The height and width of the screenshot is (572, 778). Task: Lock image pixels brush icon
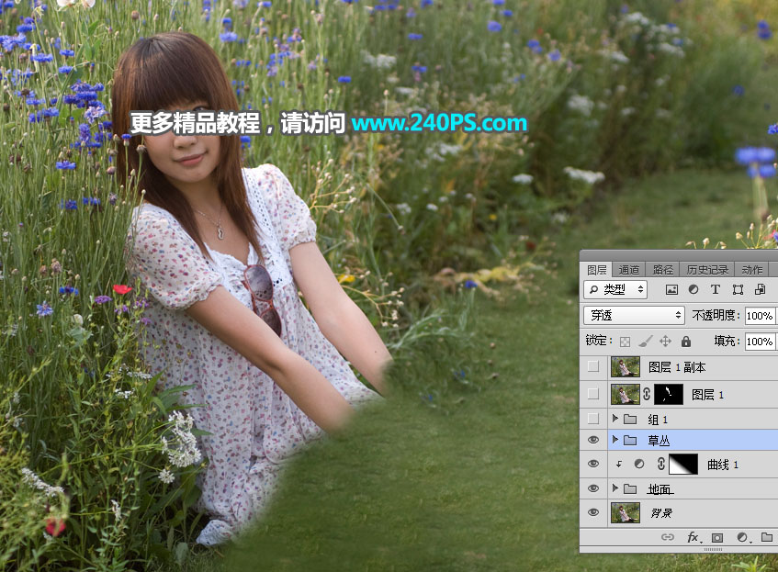coord(645,342)
